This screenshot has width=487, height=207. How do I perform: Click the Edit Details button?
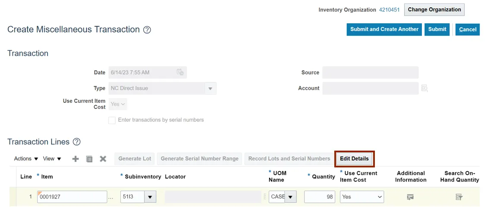click(354, 159)
